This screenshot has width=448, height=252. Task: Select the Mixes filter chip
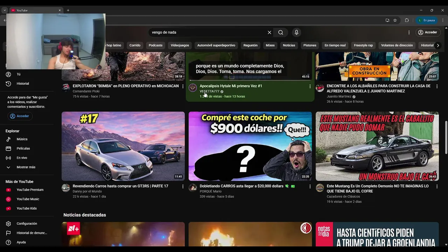(270, 45)
